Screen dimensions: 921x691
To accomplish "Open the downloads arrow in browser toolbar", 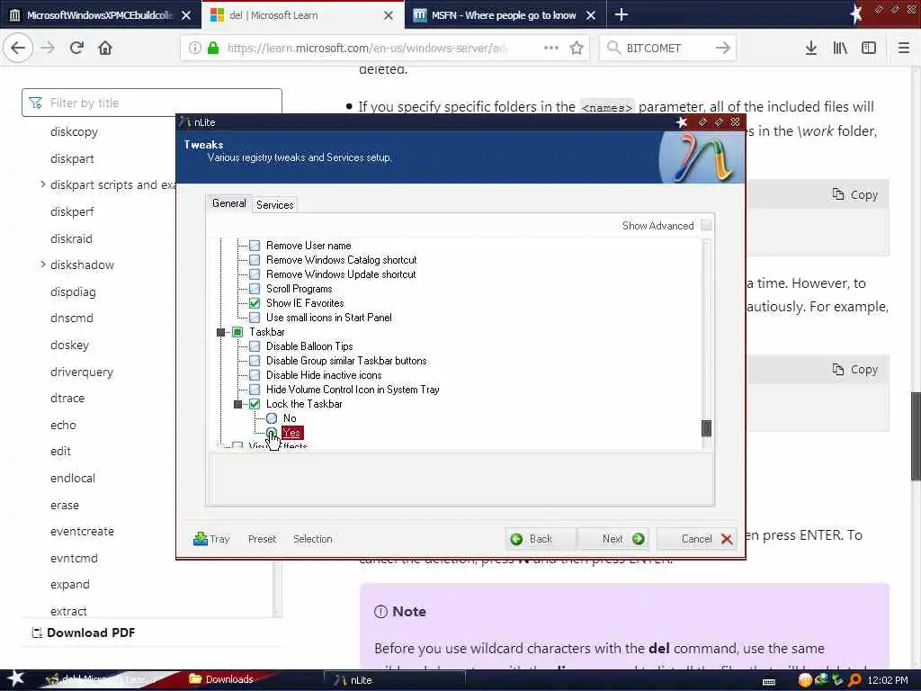I will 810,48.
